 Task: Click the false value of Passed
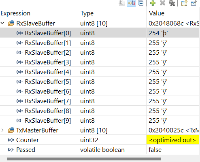pos(155,150)
